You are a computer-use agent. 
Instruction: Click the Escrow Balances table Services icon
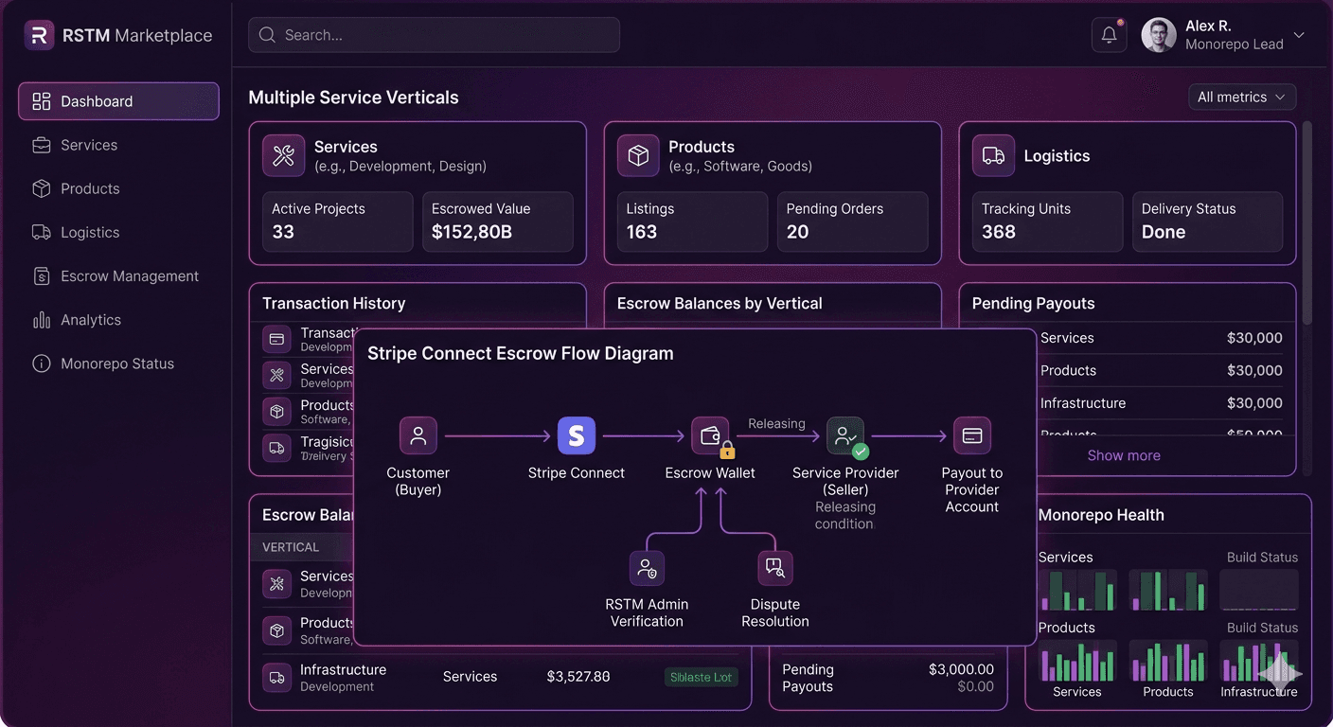tap(277, 584)
